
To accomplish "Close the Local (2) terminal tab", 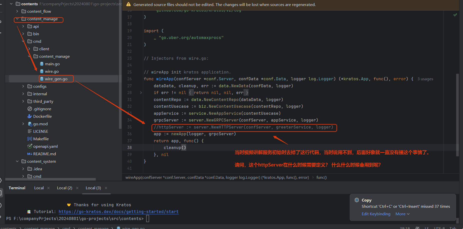I will coord(77,188).
